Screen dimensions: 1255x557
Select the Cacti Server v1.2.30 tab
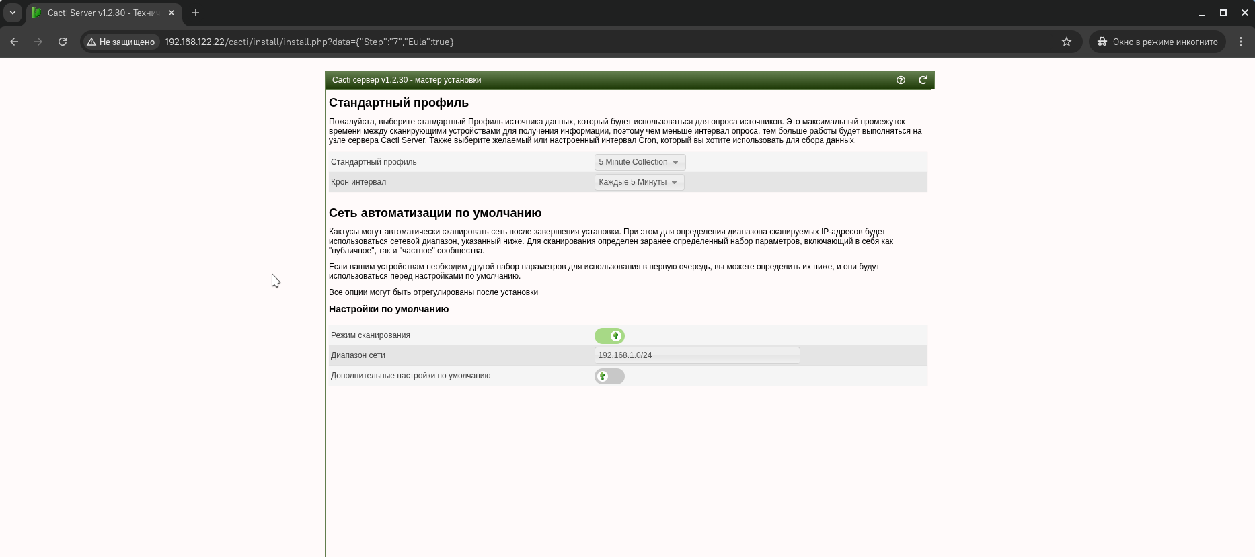coord(103,13)
